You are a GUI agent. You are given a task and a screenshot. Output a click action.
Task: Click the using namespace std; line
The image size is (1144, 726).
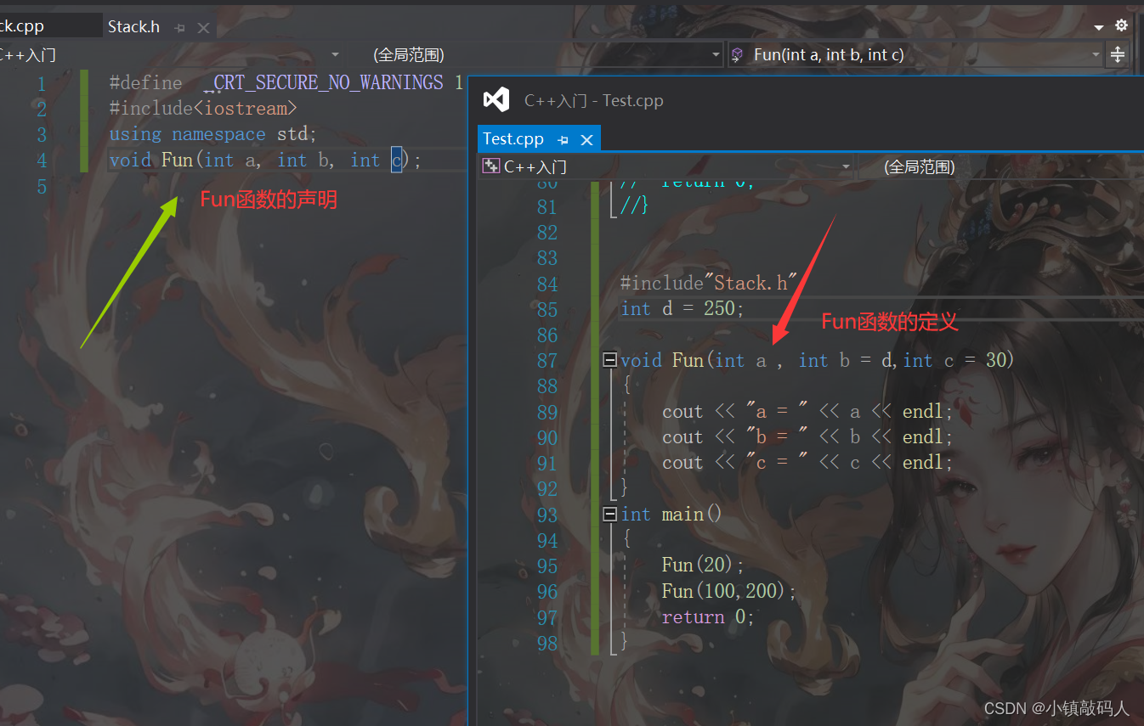click(212, 134)
